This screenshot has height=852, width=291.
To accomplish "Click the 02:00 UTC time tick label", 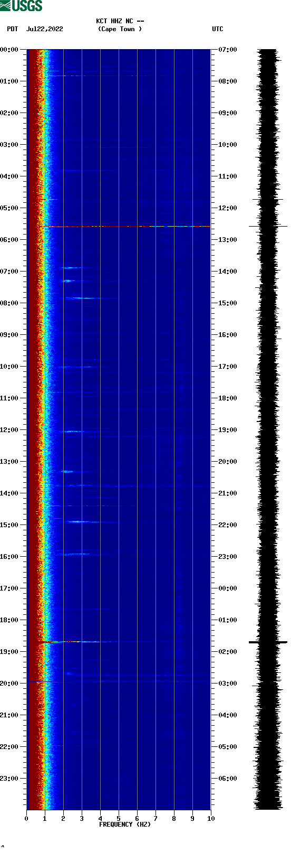I will click(x=228, y=652).
